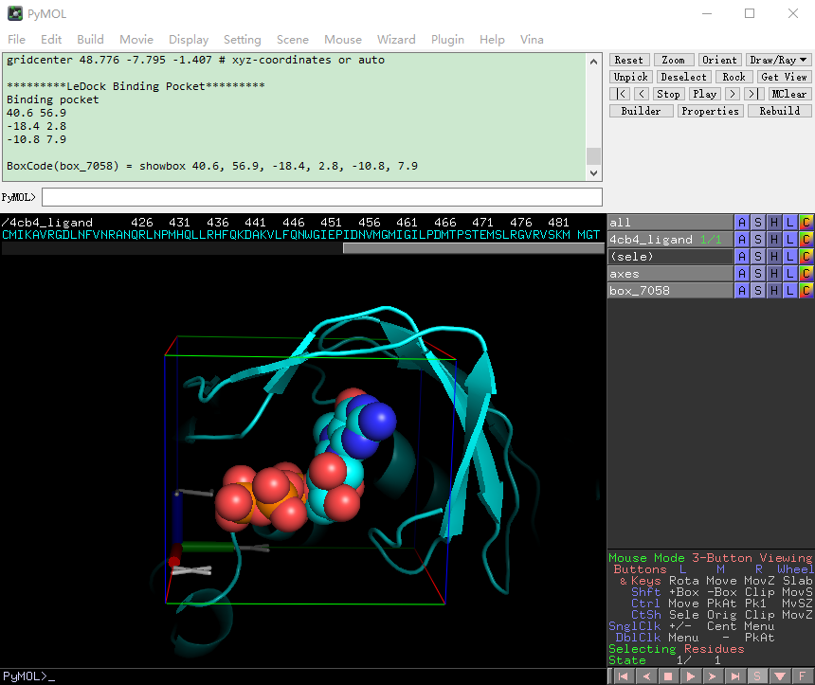The image size is (815, 685).
Task: Open Action menu for 4cb4_ligand object
Action: click(x=742, y=240)
